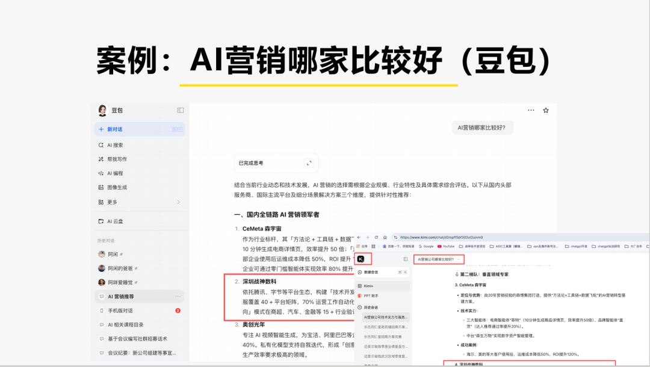Click the red unread badge on 手机版对话

click(178, 310)
